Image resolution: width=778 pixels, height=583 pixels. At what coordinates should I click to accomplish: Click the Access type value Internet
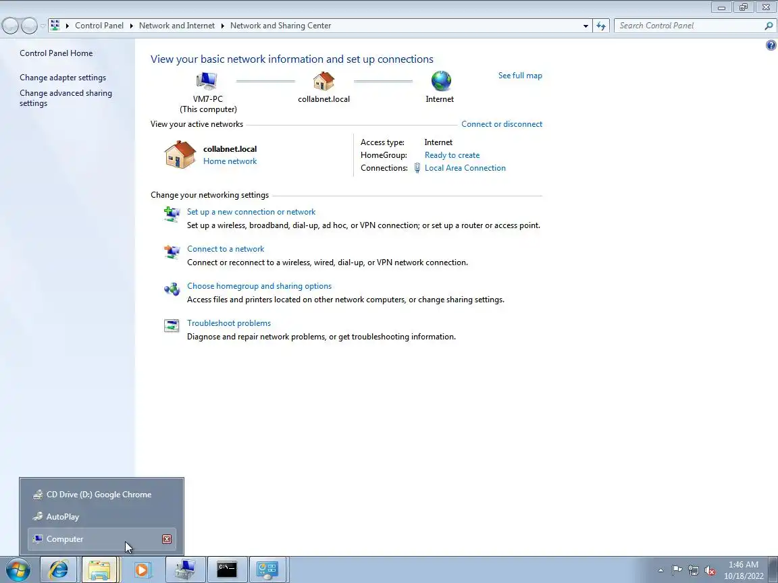point(438,142)
